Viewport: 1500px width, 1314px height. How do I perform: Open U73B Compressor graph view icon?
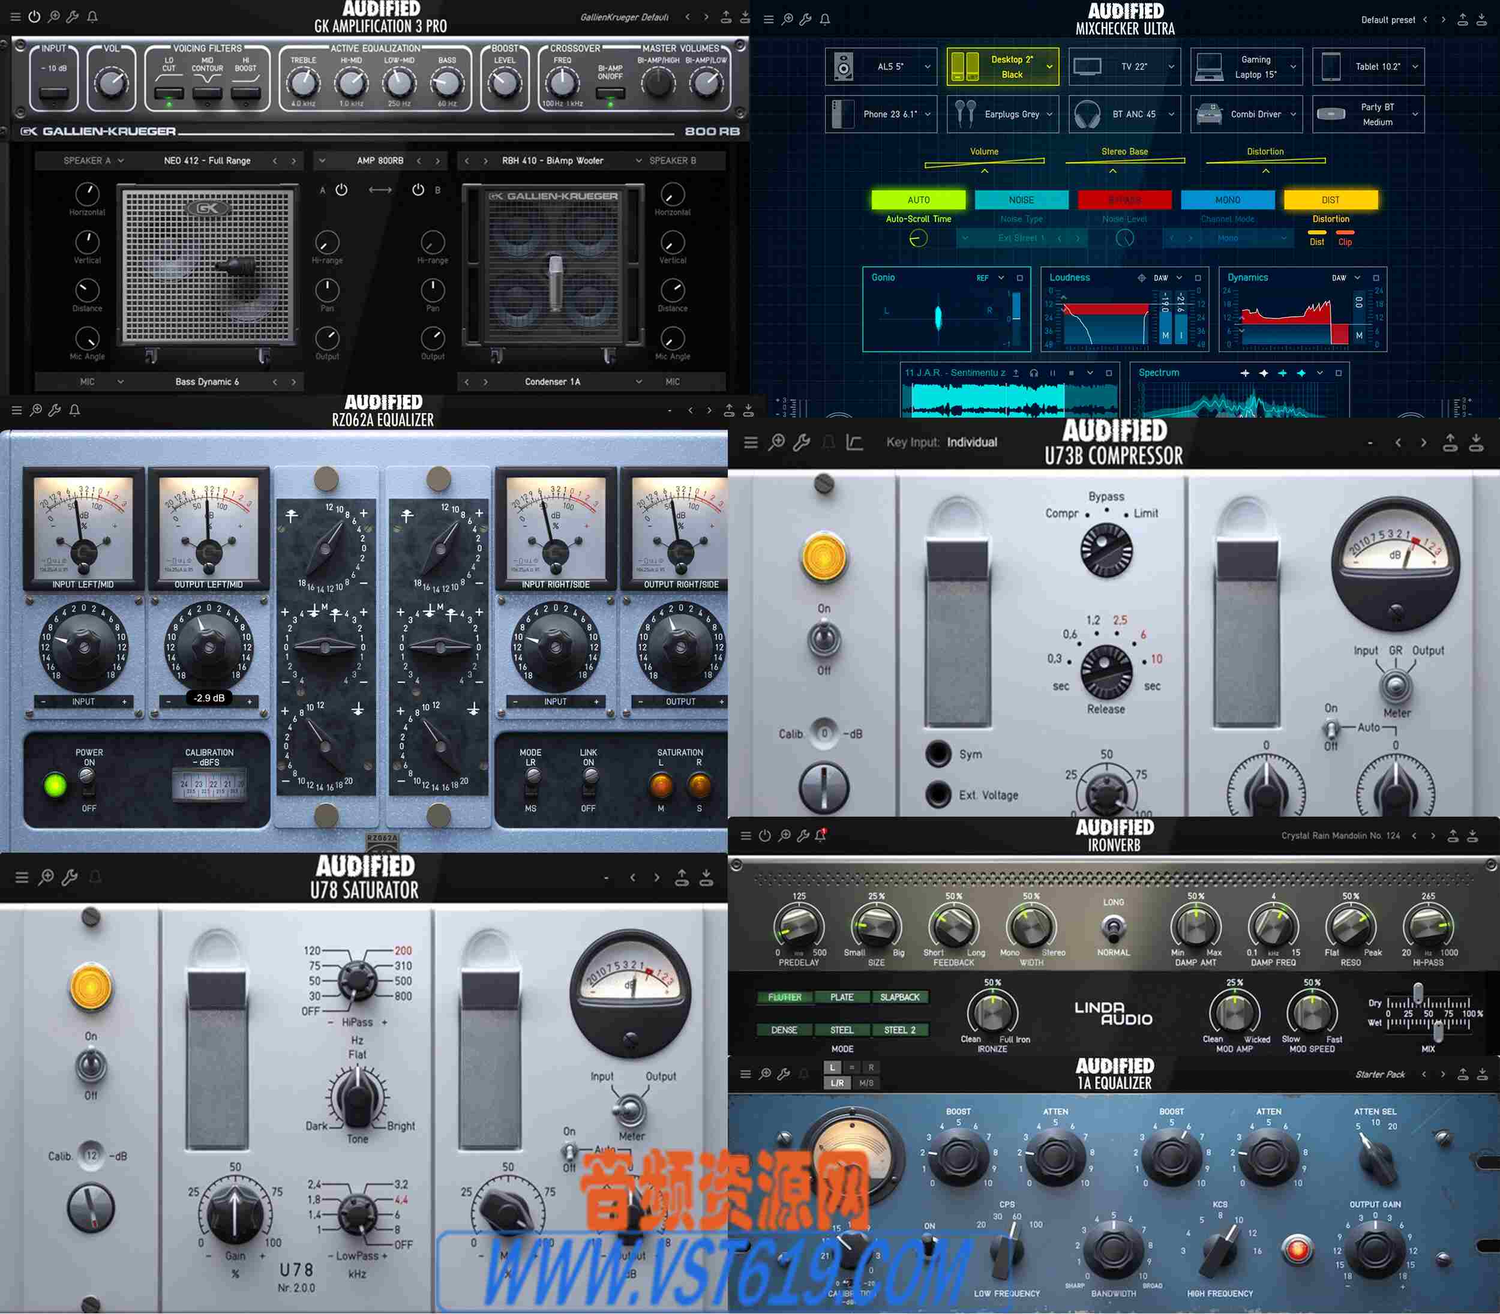(x=855, y=442)
